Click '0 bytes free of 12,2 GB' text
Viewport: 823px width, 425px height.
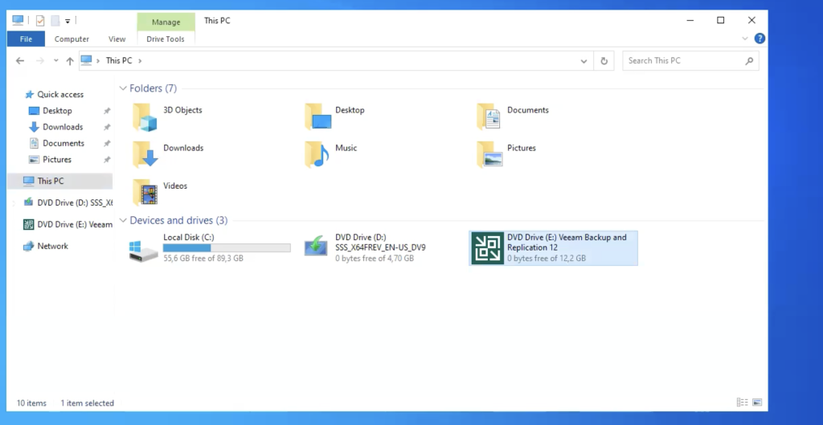(x=547, y=258)
